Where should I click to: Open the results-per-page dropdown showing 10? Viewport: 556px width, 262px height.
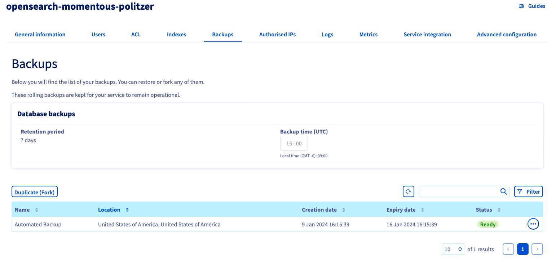453,249
